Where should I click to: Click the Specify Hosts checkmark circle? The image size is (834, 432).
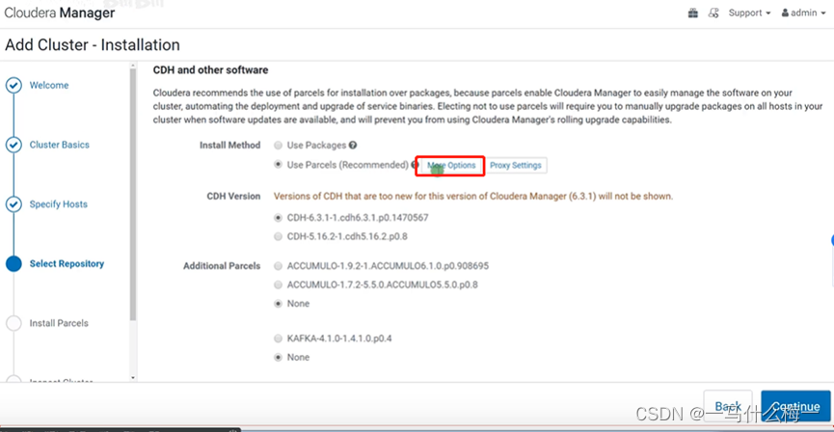(x=13, y=204)
